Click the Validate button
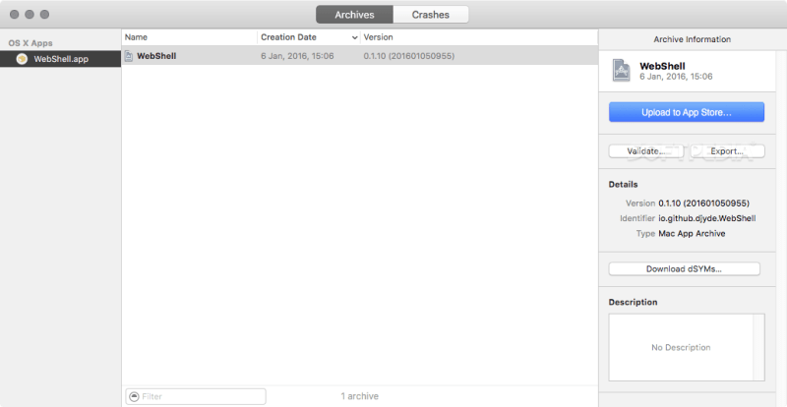The image size is (787, 407). click(x=646, y=151)
